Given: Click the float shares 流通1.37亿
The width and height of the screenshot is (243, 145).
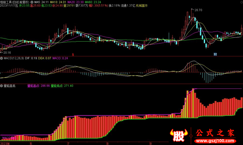Looking at the screenshot, I should coord(128,5).
